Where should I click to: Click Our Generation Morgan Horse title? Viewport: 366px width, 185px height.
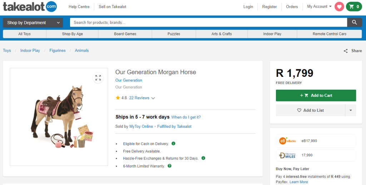(156, 72)
